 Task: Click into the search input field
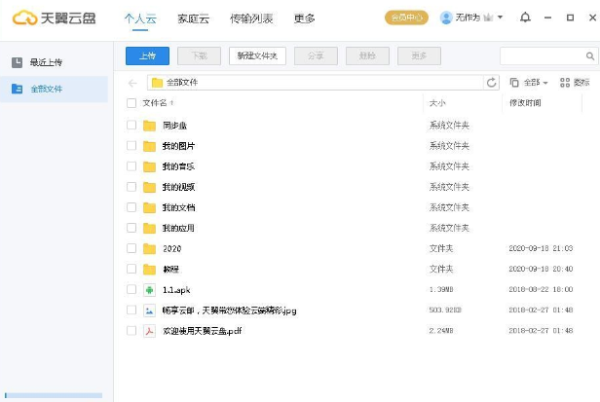543,56
